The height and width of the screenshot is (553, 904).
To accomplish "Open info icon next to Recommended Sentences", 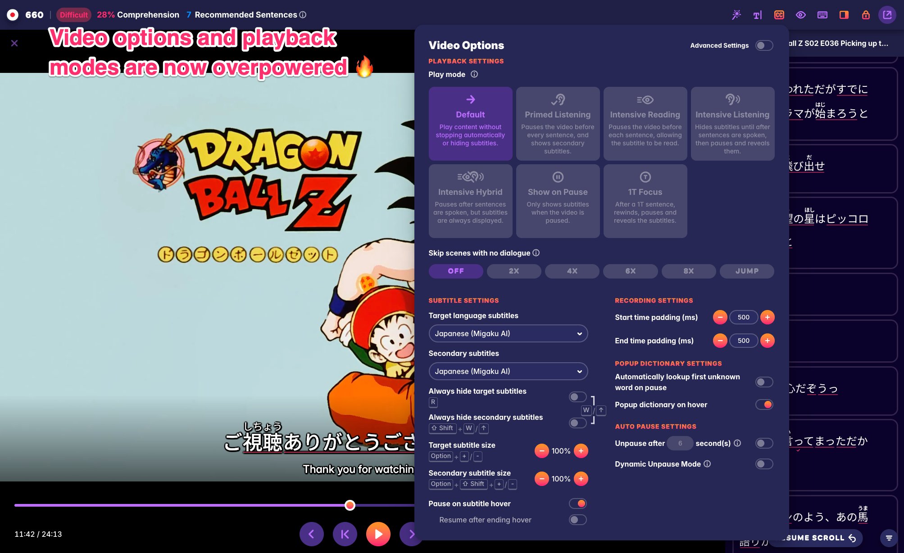I will (x=303, y=15).
